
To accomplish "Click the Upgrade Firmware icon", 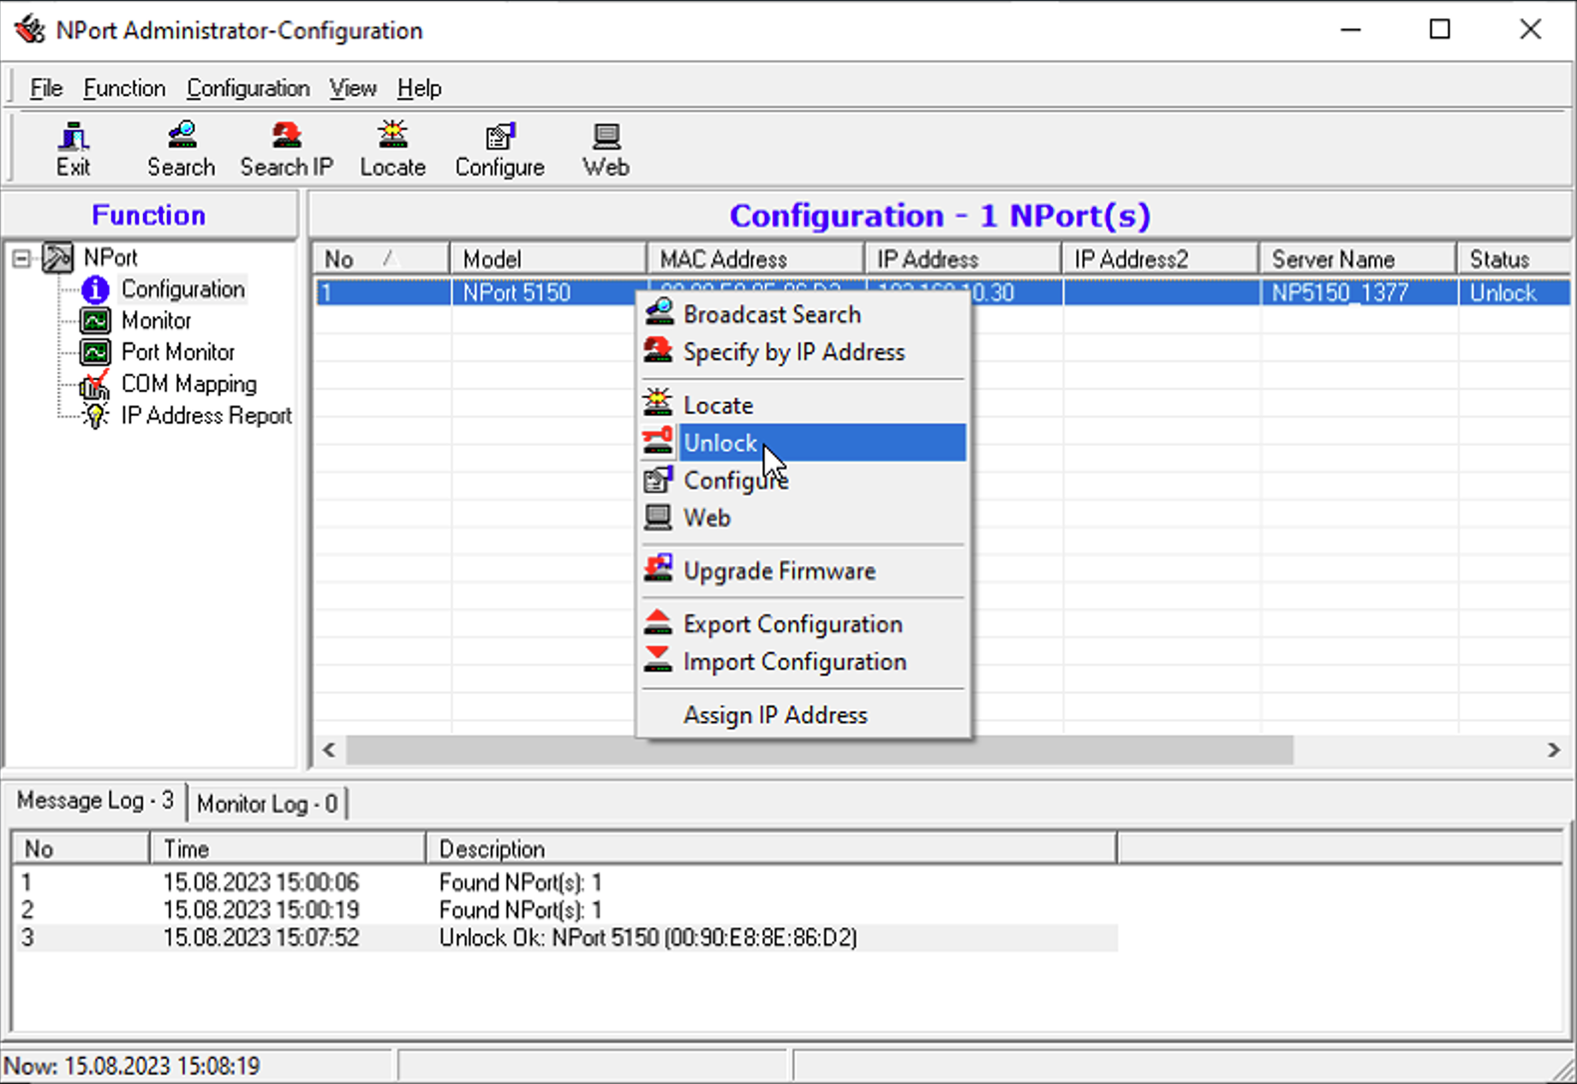I will click(659, 570).
